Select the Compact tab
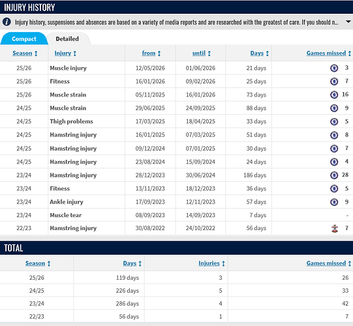 [24, 38]
